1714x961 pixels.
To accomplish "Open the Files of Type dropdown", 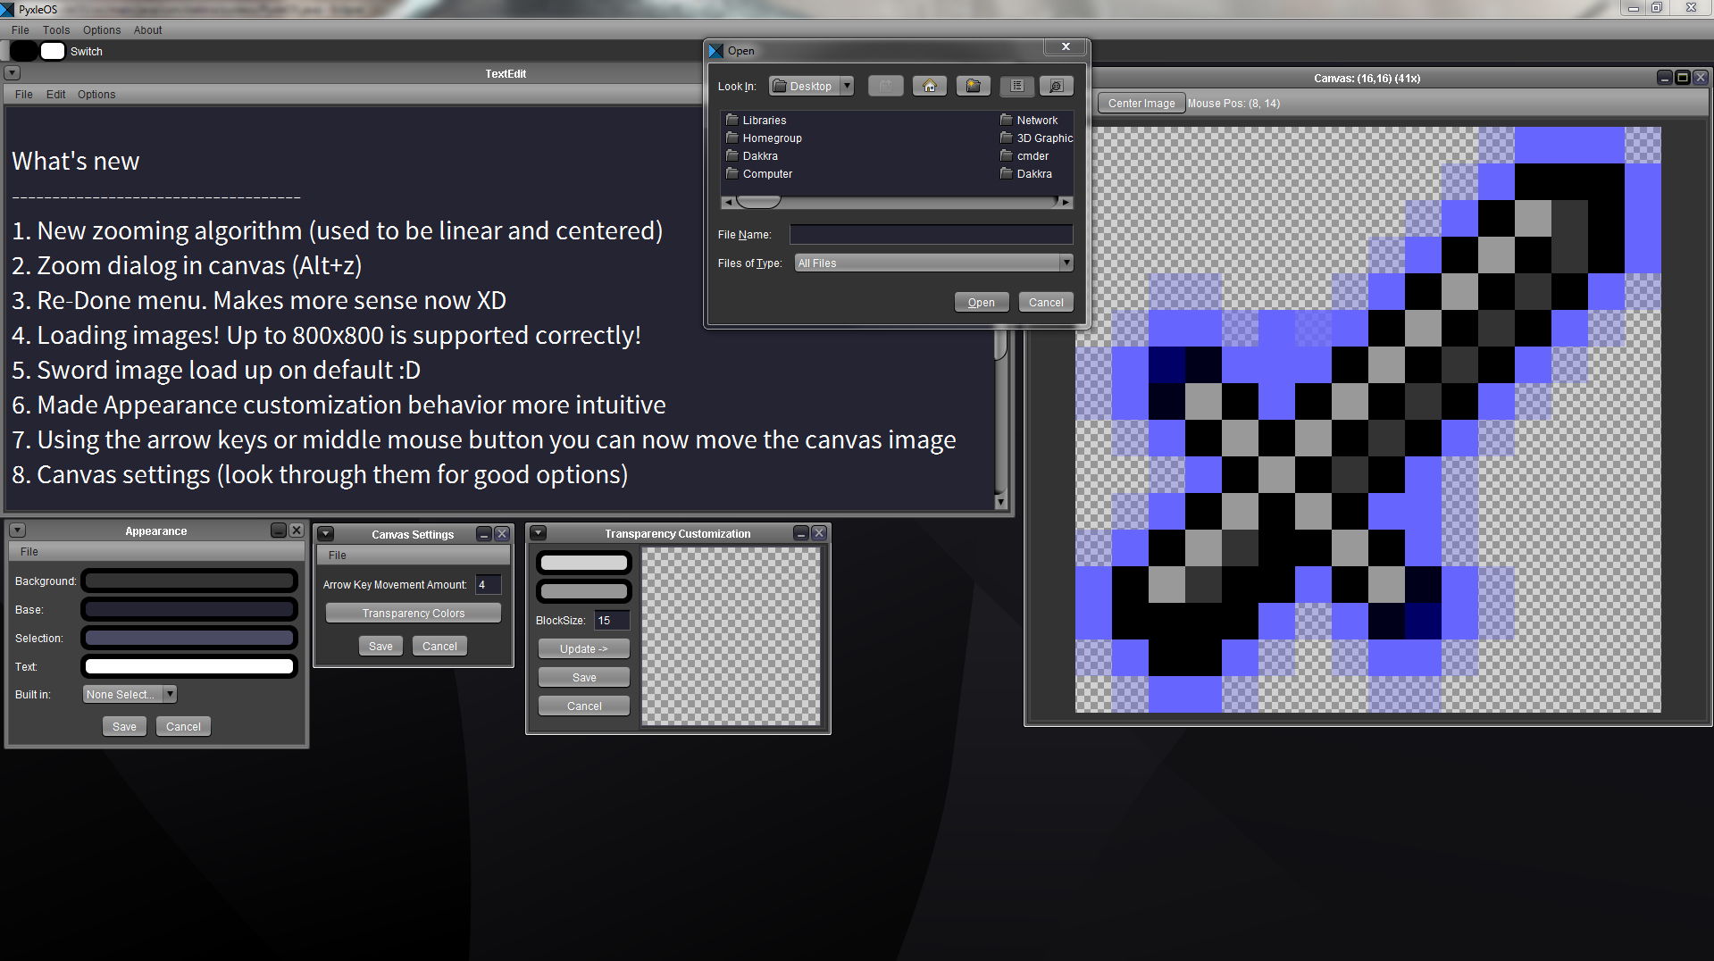I will (933, 263).
